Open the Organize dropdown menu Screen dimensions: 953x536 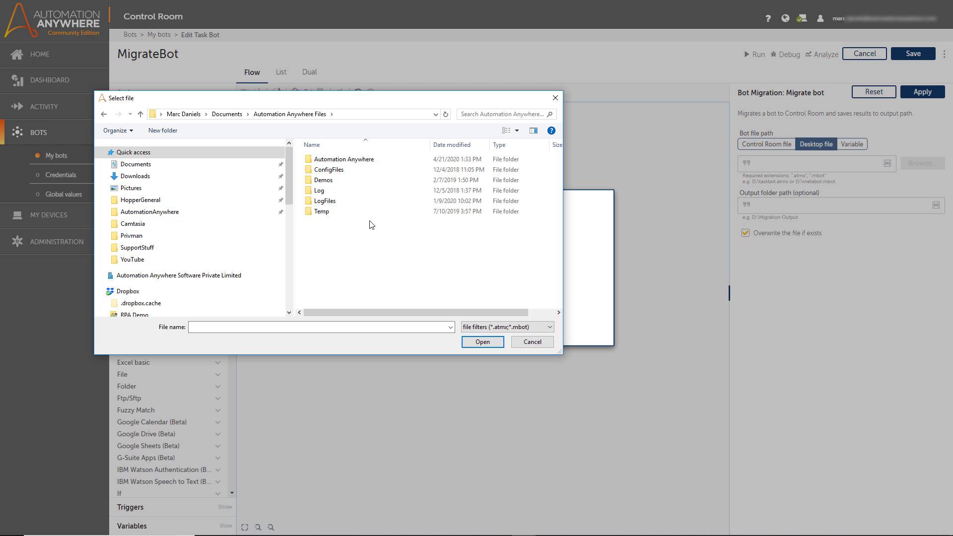(x=118, y=131)
